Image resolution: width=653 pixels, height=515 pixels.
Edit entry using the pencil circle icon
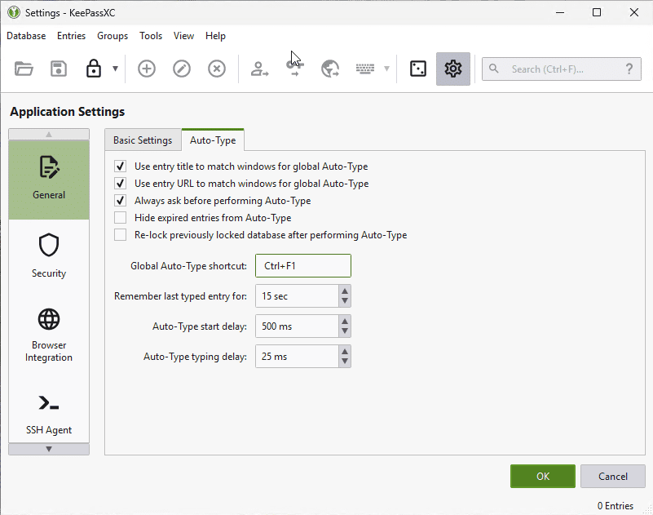pyautogui.click(x=182, y=69)
